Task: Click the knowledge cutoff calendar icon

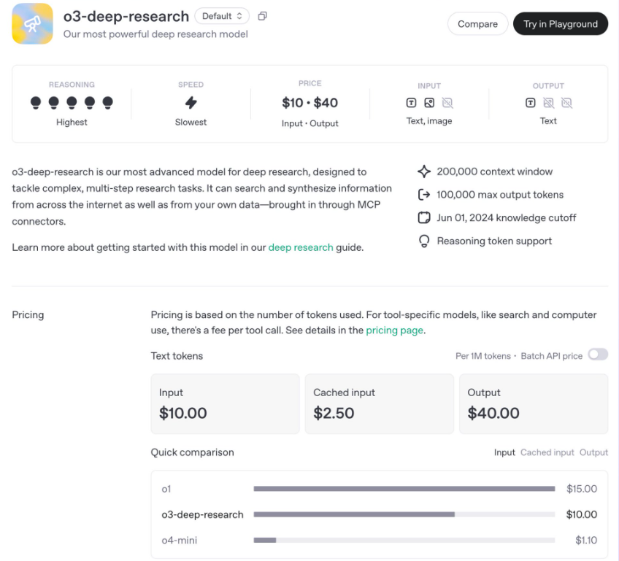Action: coord(423,218)
